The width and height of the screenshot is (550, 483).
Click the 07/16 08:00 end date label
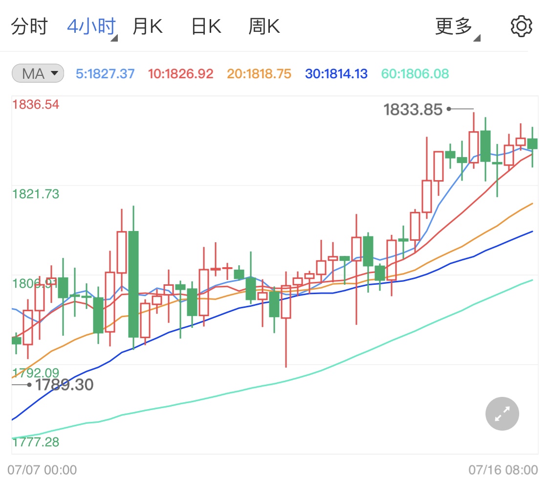(503, 470)
